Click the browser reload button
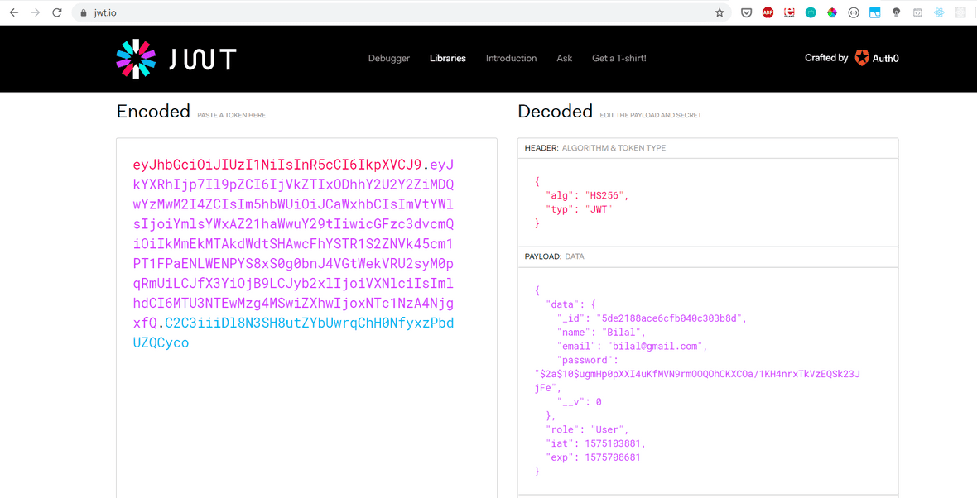977x498 pixels. 56,12
